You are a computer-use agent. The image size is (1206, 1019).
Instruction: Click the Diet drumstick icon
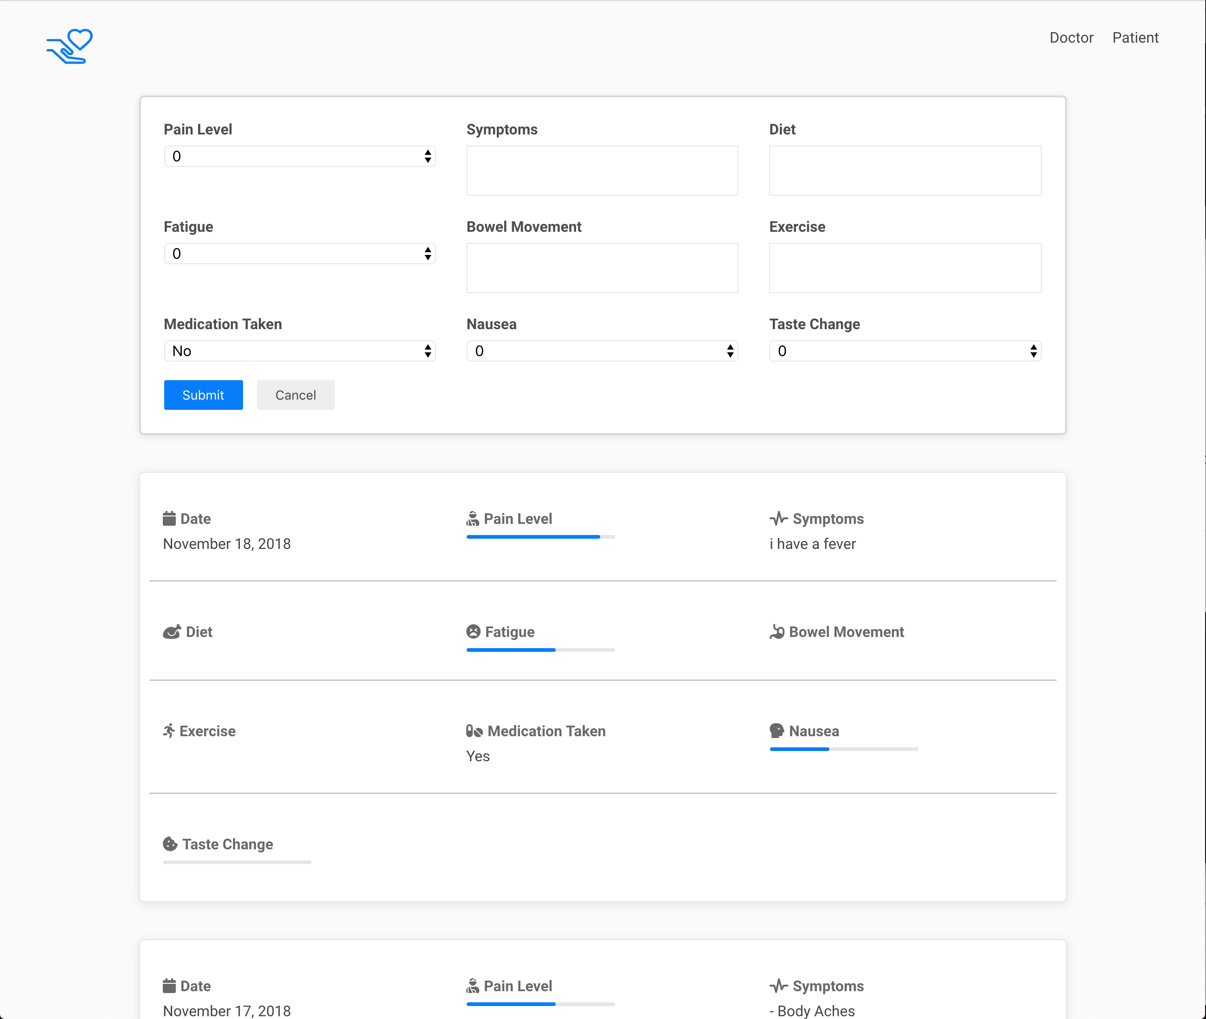[172, 632]
